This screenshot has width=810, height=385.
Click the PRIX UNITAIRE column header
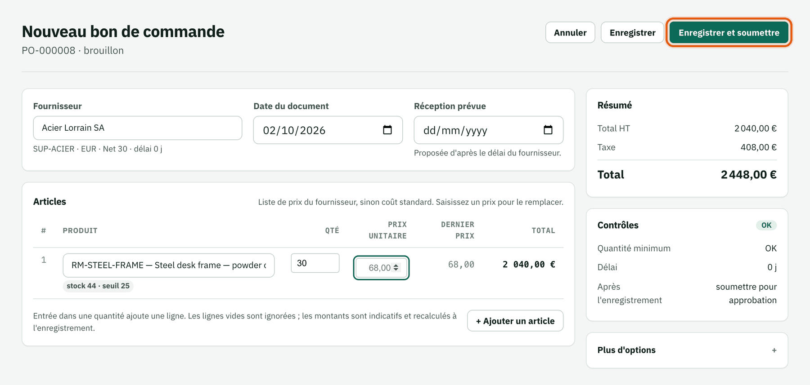tap(388, 230)
